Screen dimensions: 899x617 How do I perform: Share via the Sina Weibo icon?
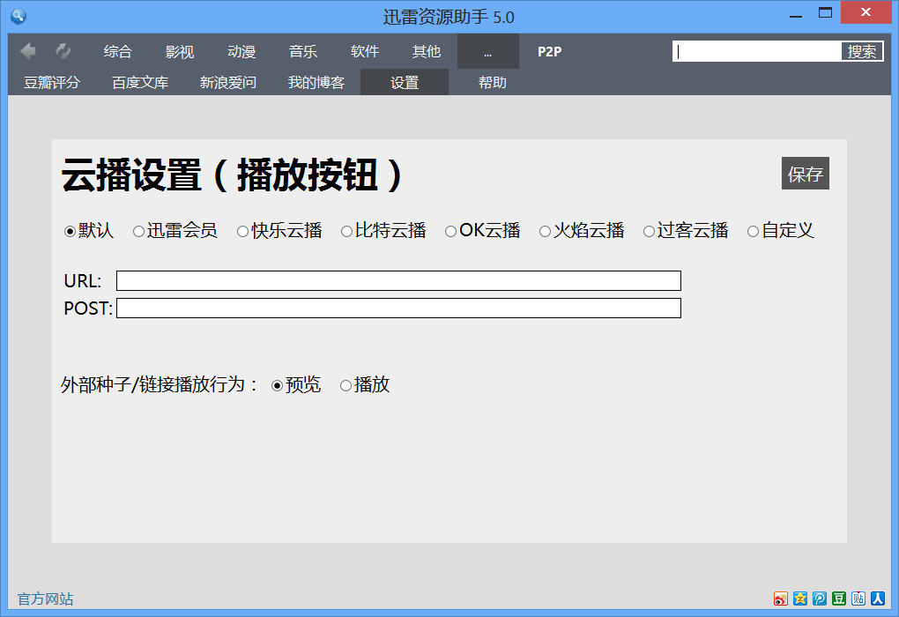click(780, 598)
